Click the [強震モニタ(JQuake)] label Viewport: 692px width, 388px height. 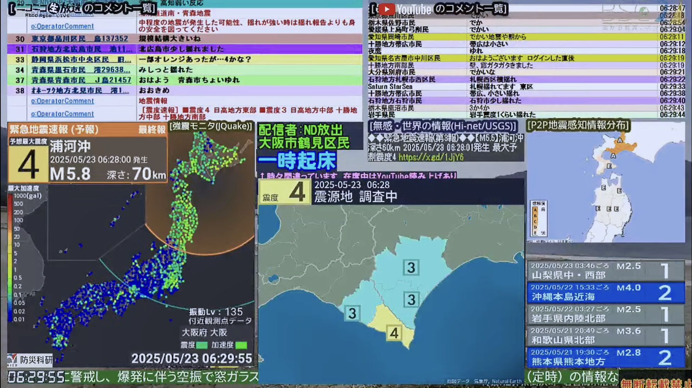pos(211,126)
